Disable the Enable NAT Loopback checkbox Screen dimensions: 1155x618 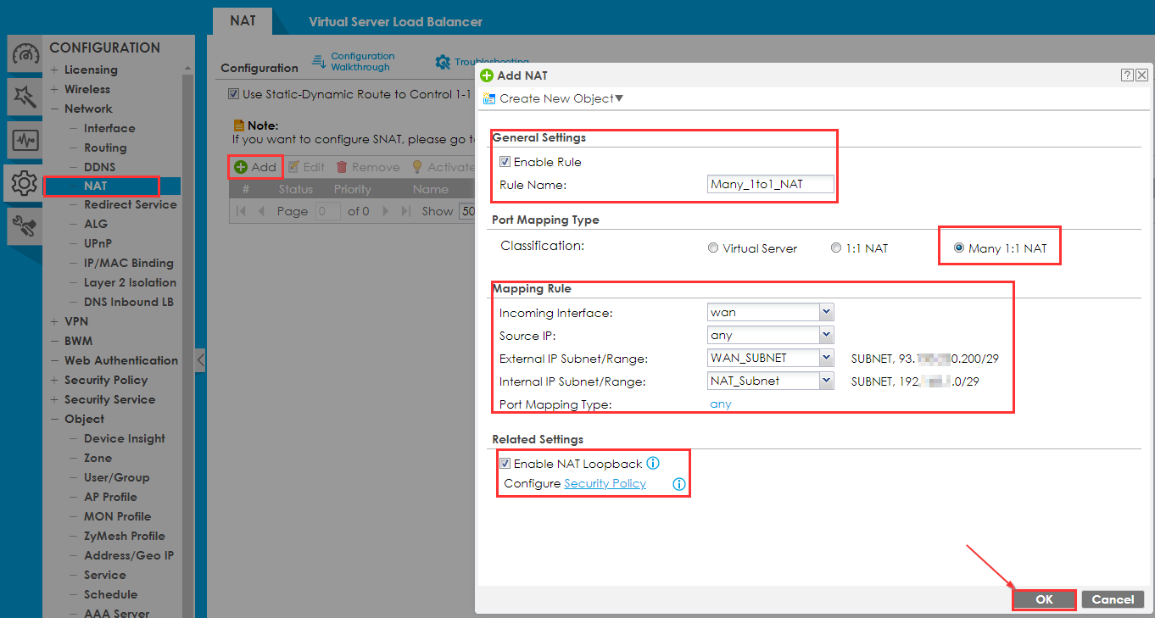point(505,464)
